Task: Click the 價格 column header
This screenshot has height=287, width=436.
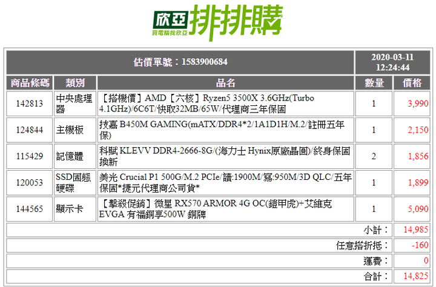Action: pos(412,83)
